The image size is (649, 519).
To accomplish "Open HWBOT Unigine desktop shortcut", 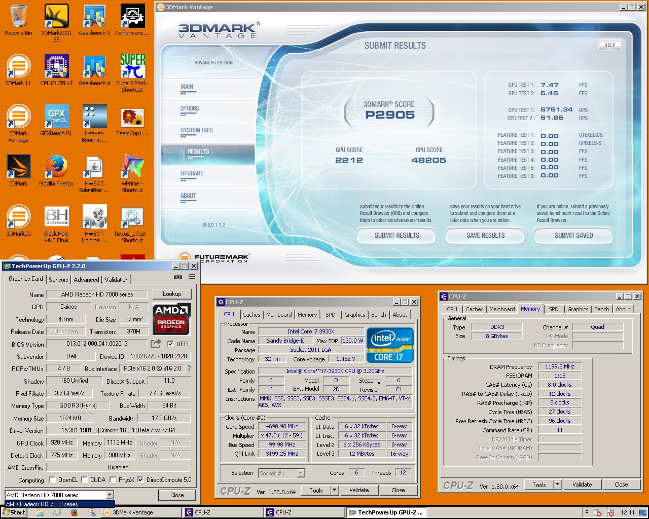I will (94, 224).
